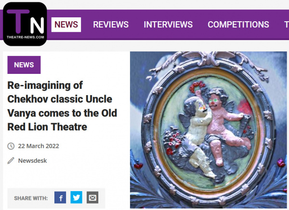Click the Theatre-News.com TN logo
This screenshot has width=289, height=210.
tap(25, 24)
